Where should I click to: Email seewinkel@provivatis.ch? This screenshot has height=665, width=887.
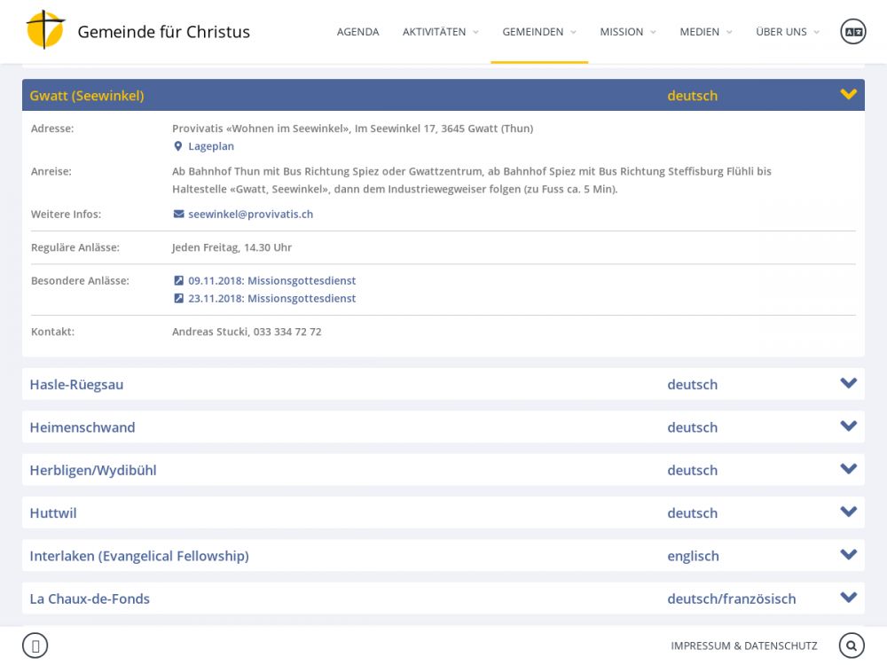point(250,215)
